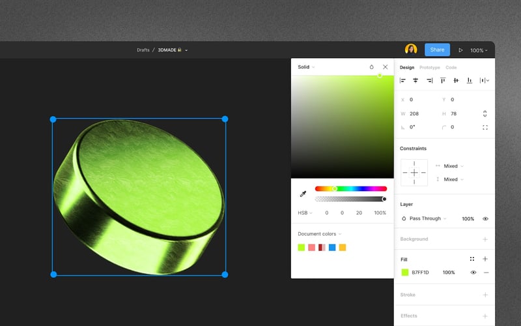The height and width of the screenshot is (326, 521).
Task: Click the green fill swatch beside B7FF1D
Action: tap(404, 273)
